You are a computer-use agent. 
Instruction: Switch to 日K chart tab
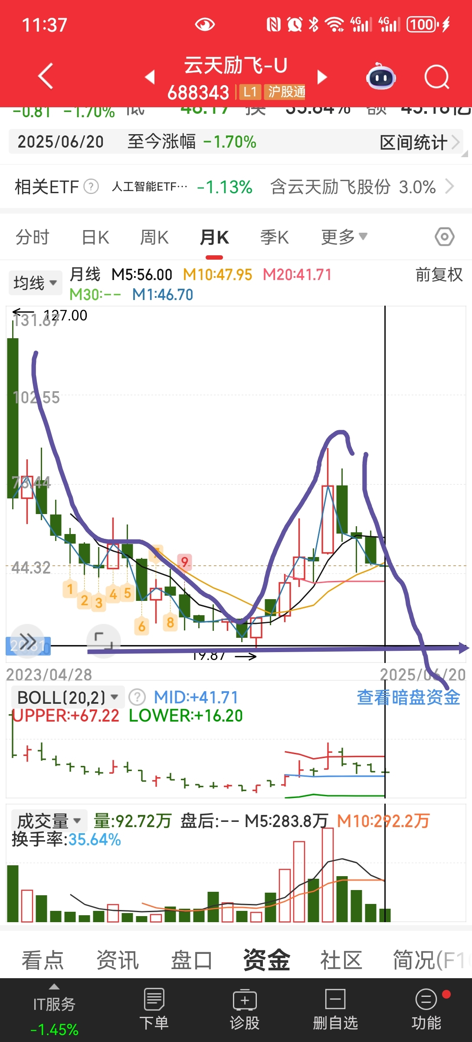coord(96,237)
